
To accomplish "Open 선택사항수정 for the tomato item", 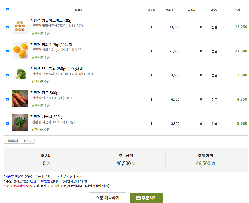I will [x=41, y=33].
